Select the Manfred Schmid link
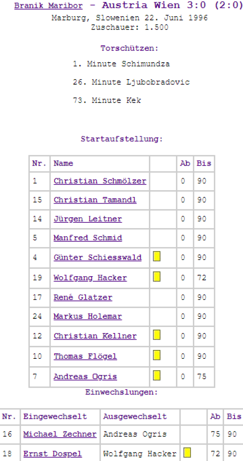 pos(88,238)
